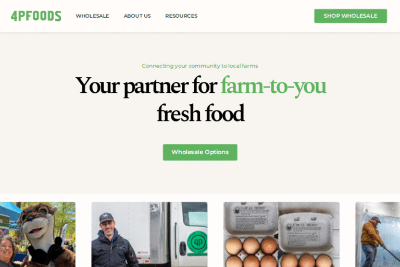Click the Wholesale Options button
Image resolution: width=400 pixels, height=267 pixels.
[x=200, y=152]
